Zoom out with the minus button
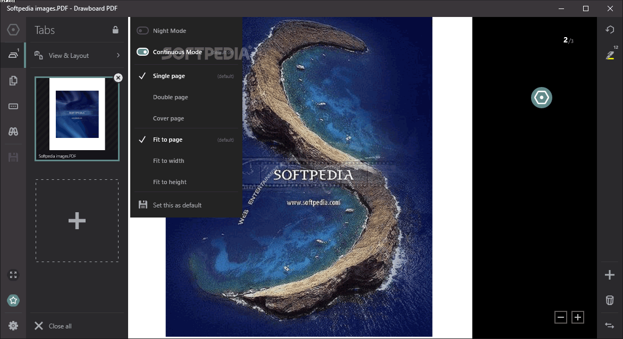The image size is (623, 339). 561,317
